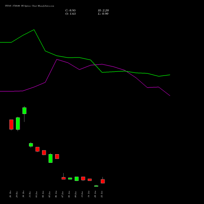
Task: Click the green candle above 31 Dec
Action: 31,145
